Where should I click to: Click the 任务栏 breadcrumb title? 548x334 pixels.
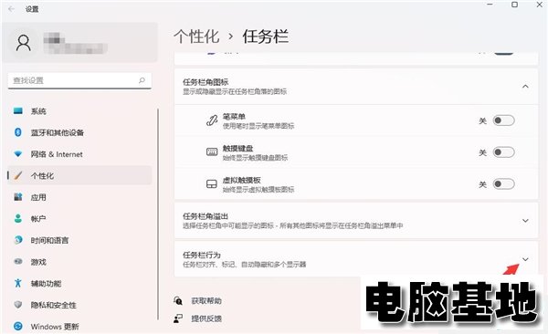(266, 37)
